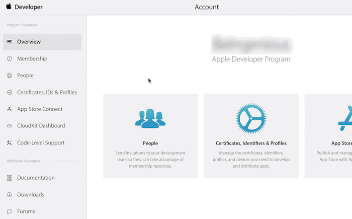This screenshot has height=219, width=352.
Task: Click the Certificates checkmark badge icon
Action: click(x=10, y=92)
